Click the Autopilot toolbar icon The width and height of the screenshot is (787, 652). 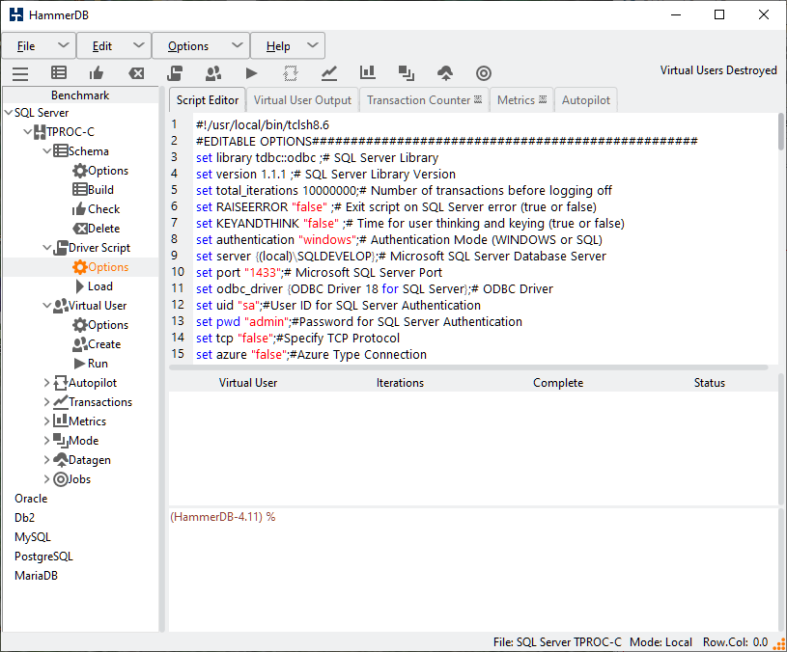pos(290,73)
